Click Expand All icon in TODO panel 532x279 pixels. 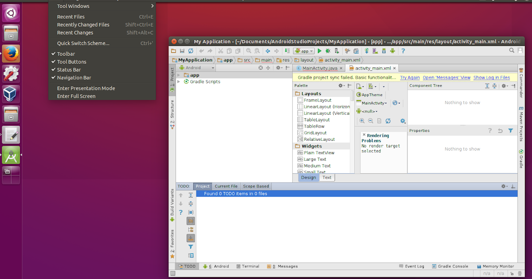pyautogui.click(x=191, y=195)
